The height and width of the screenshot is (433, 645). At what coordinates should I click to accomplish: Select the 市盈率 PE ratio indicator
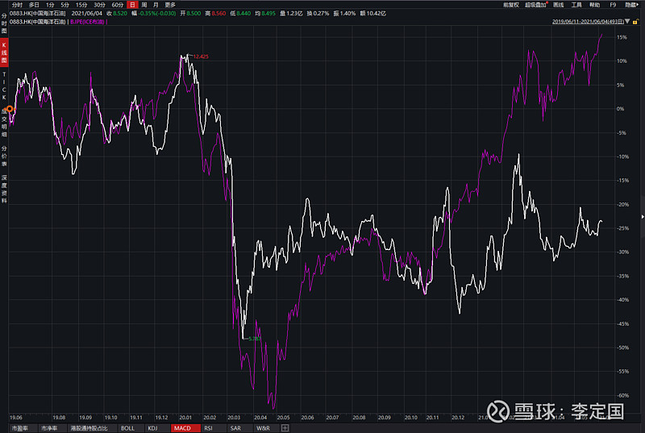19,428
